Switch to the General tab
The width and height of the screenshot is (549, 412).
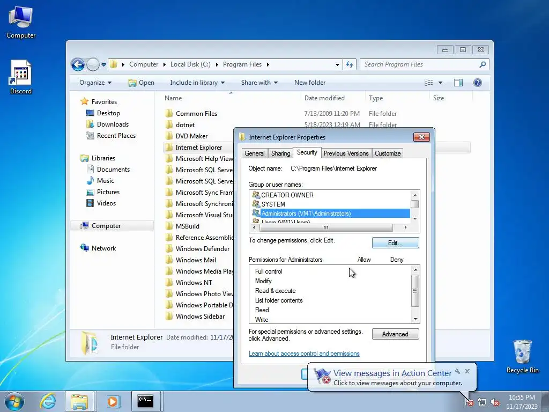(255, 153)
